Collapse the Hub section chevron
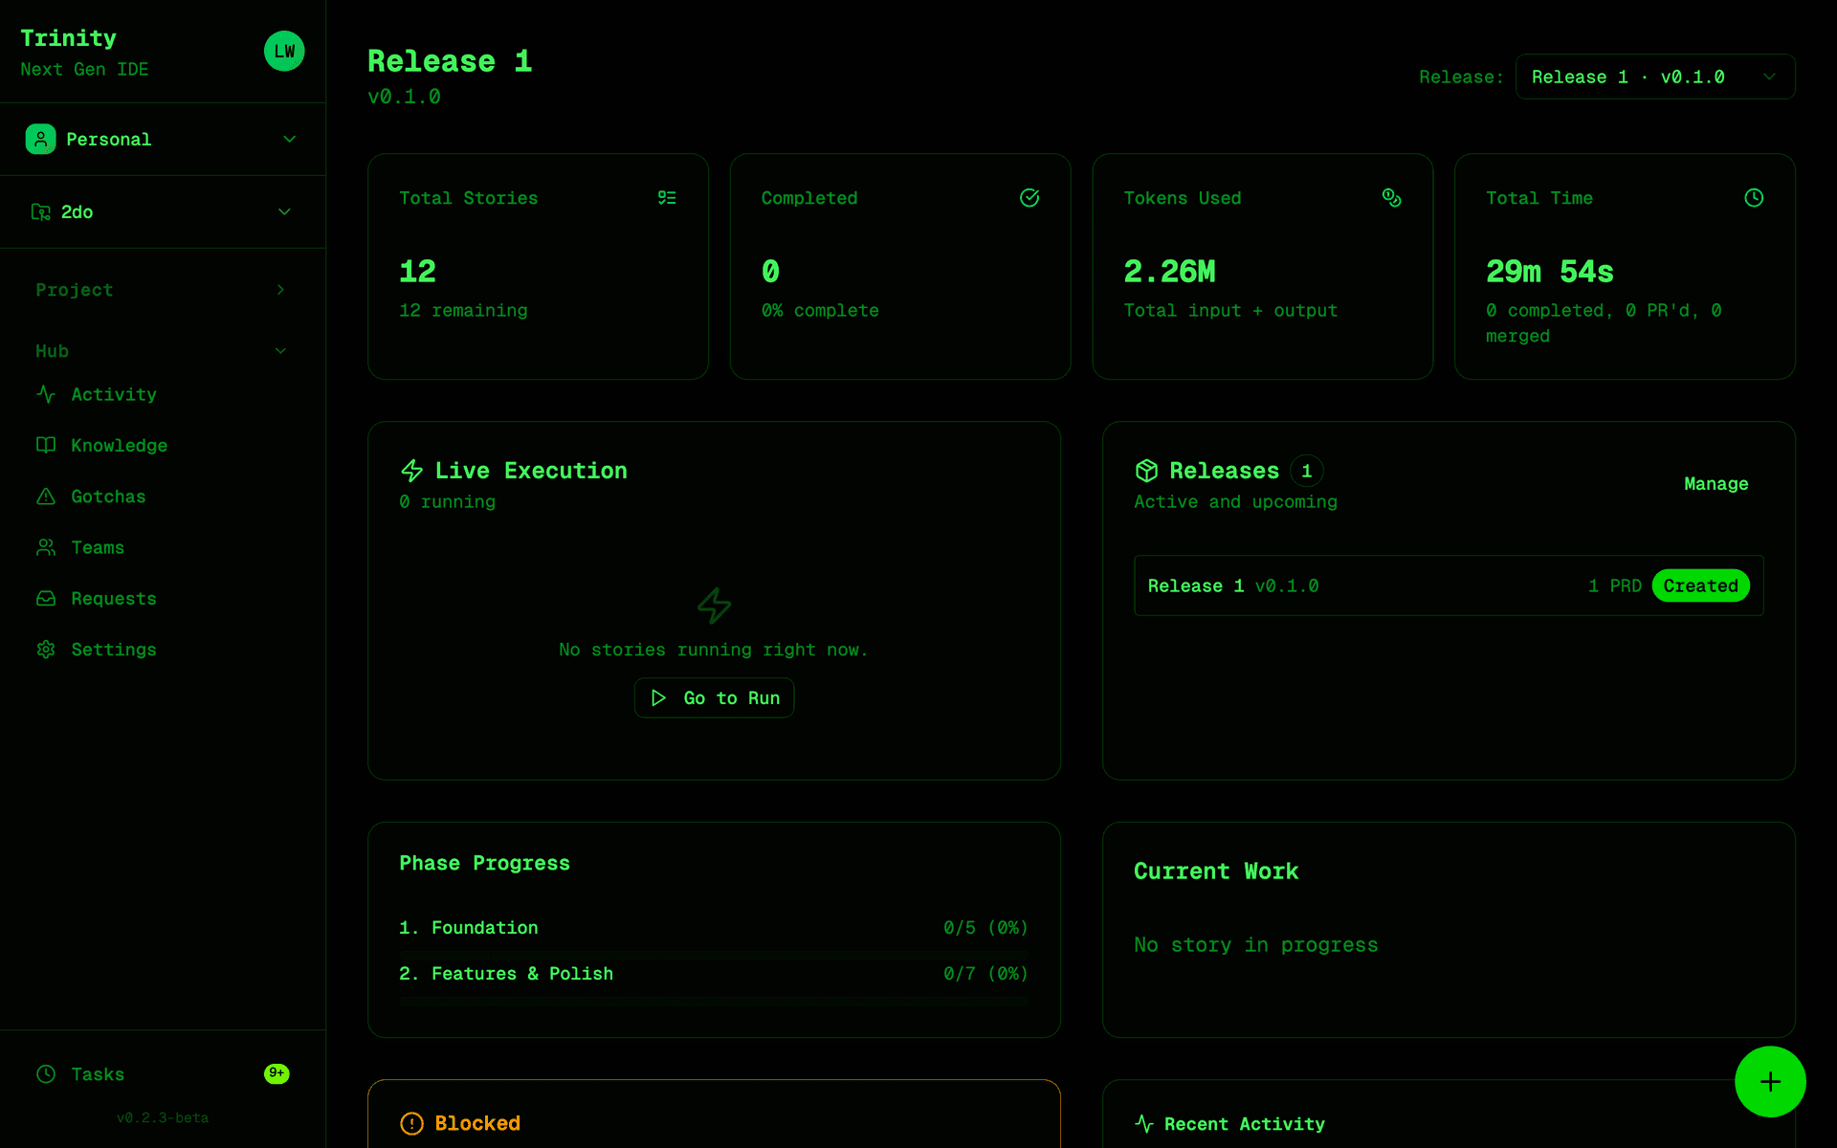The height and width of the screenshot is (1148, 1837). tap(280, 351)
